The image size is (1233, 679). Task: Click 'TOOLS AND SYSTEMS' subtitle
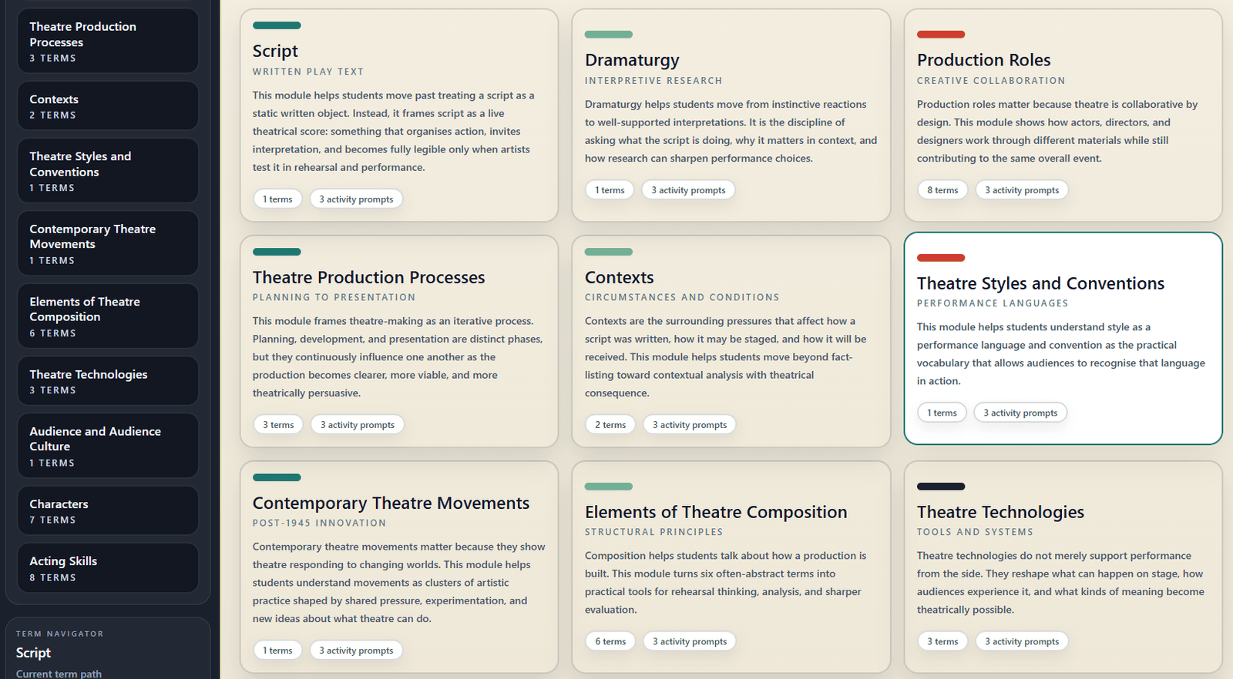(975, 532)
